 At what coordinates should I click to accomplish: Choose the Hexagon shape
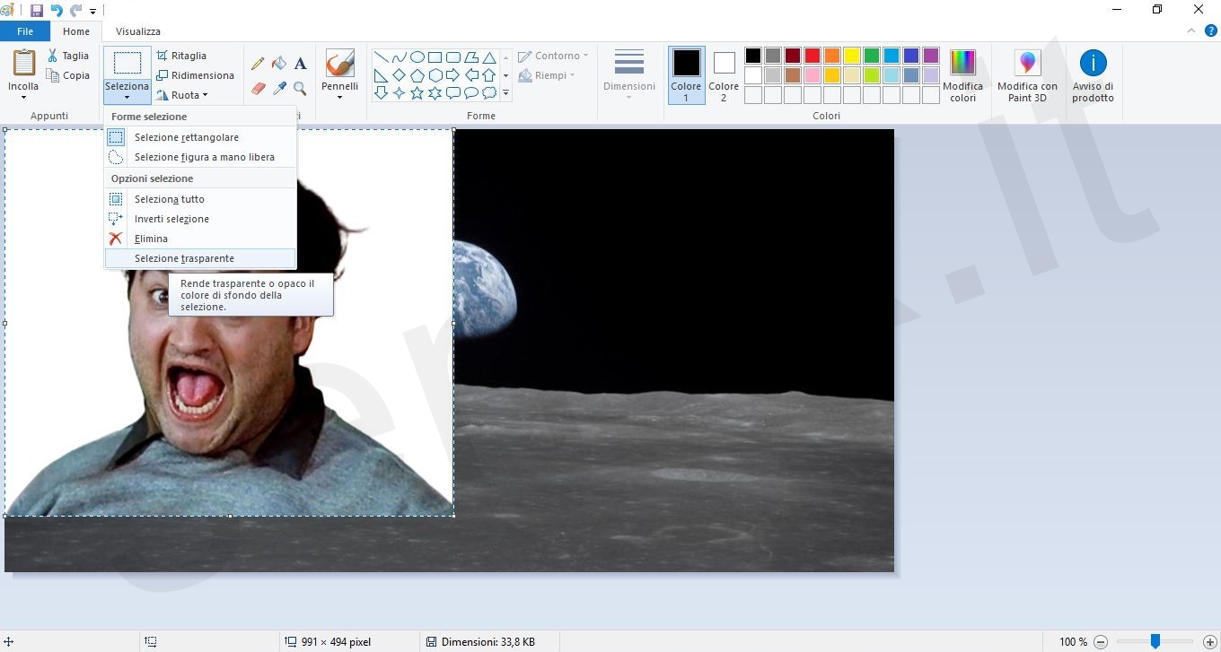pyautogui.click(x=435, y=74)
